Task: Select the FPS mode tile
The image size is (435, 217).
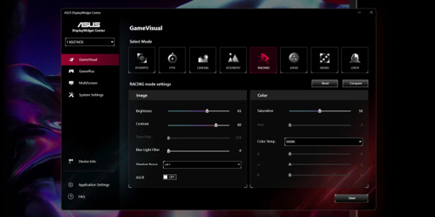Action: click(172, 60)
